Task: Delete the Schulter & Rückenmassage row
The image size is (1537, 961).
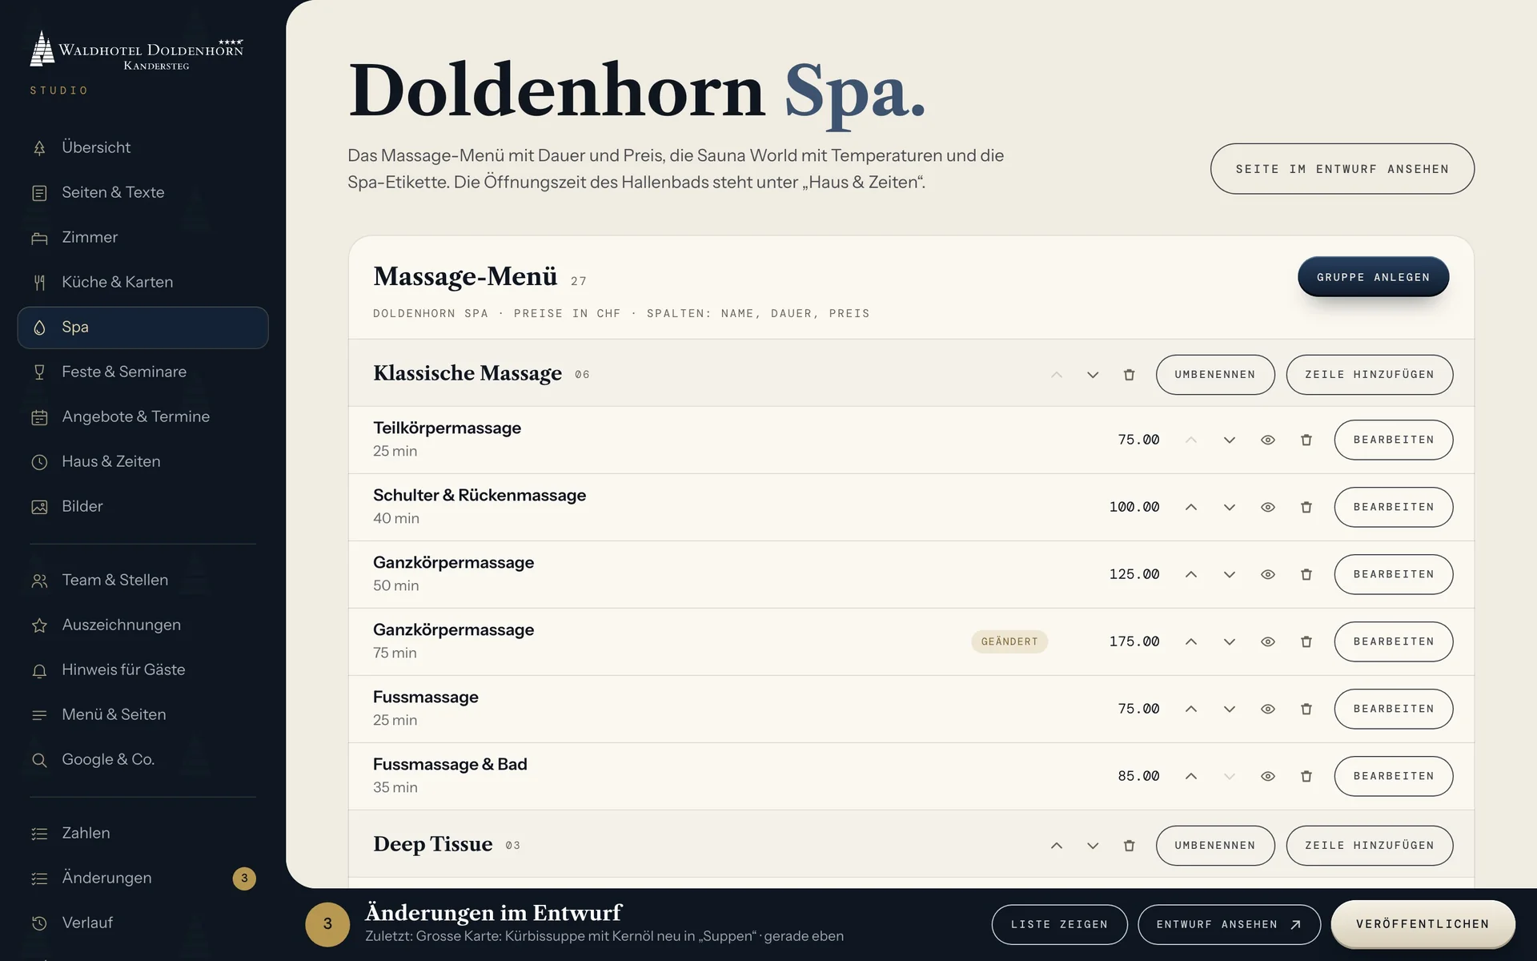Action: pos(1306,507)
